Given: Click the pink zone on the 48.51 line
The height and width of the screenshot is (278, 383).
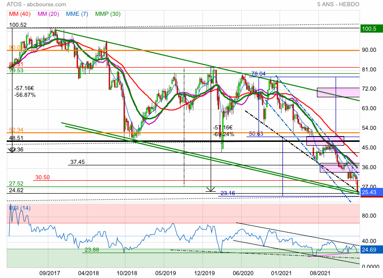Looking at the screenshot, I should pyautogui.click(x=325, y=141).
